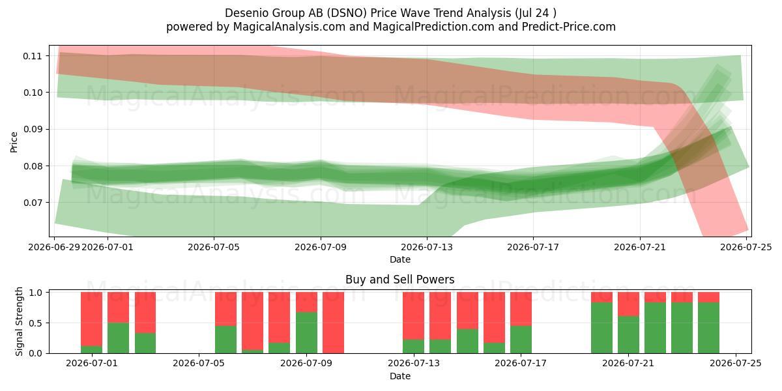
Task: Click the 2026-07-13 tick under the Buy and Sell chart
Action: (413, 364)
